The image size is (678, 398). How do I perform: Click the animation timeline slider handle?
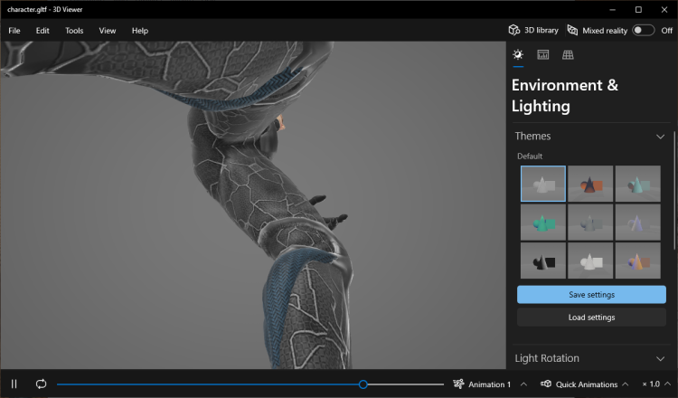point(363,384)
